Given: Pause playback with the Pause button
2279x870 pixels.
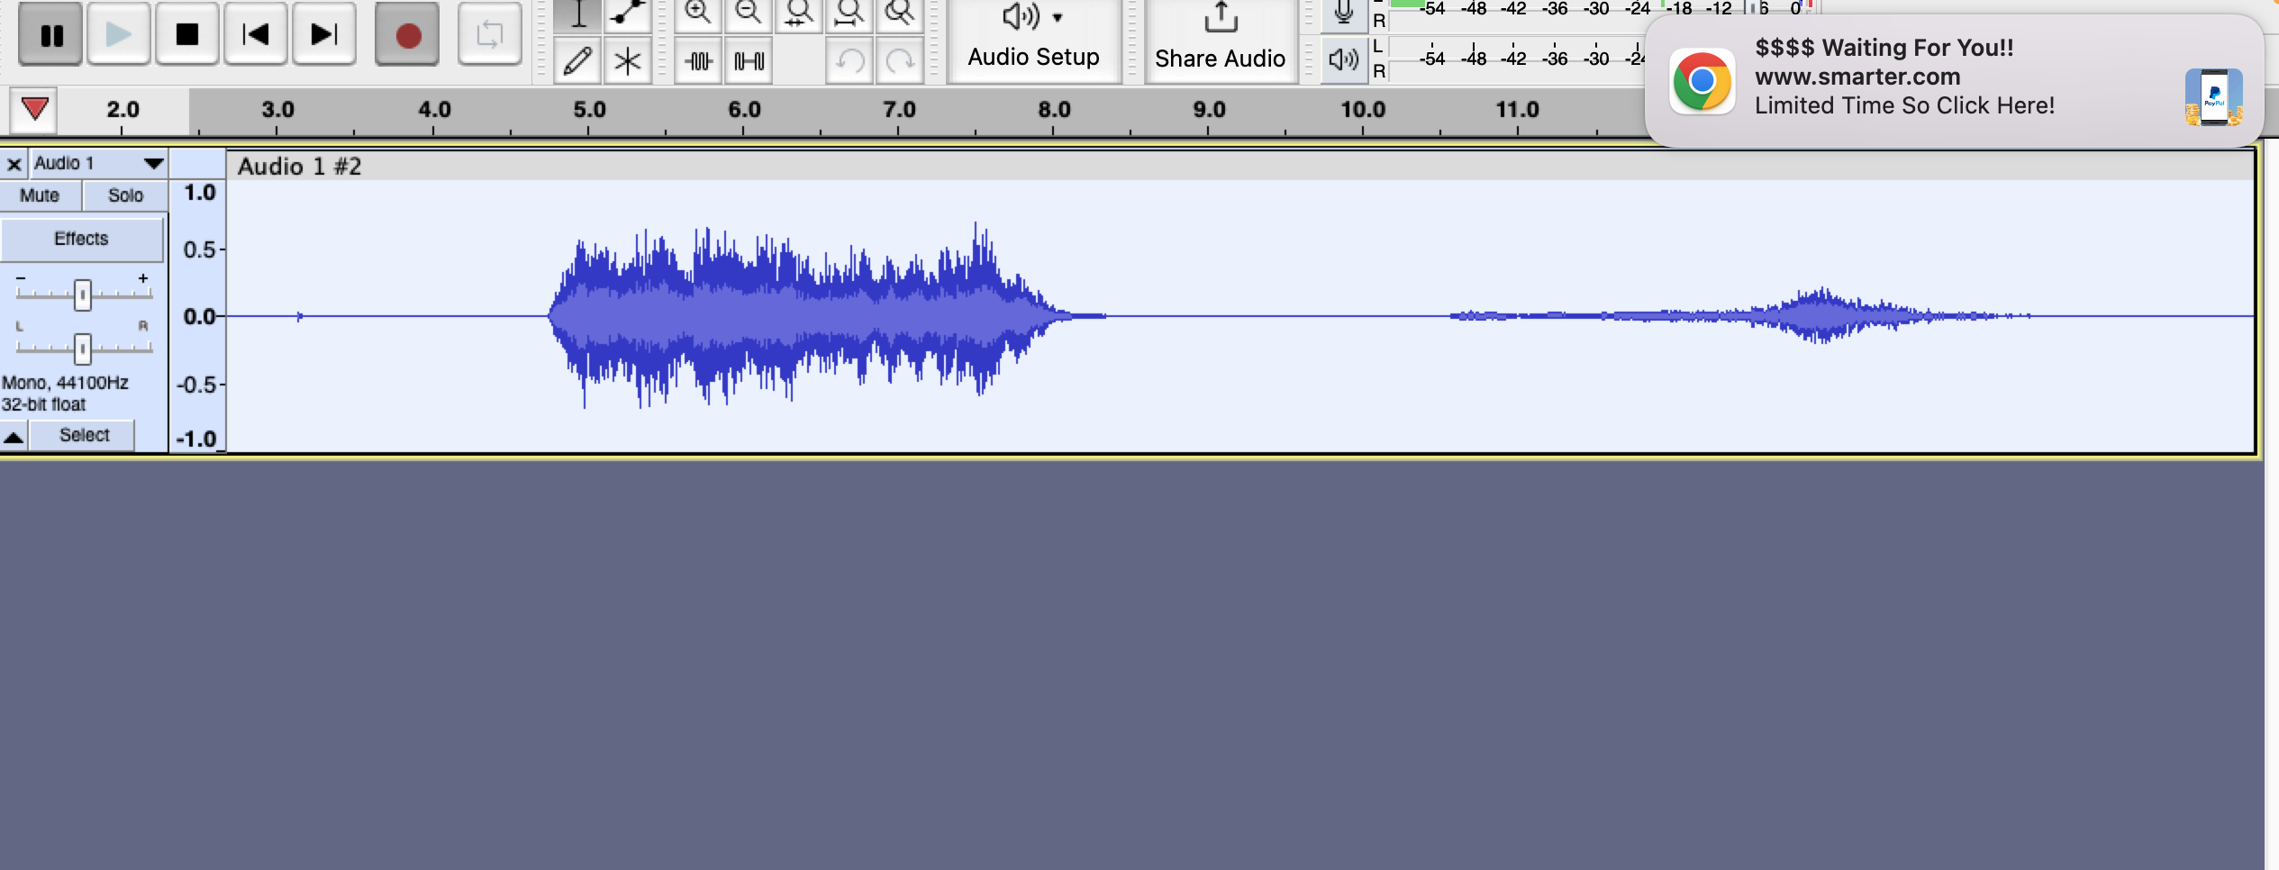Looking at the screenshot, I should 51,35.
